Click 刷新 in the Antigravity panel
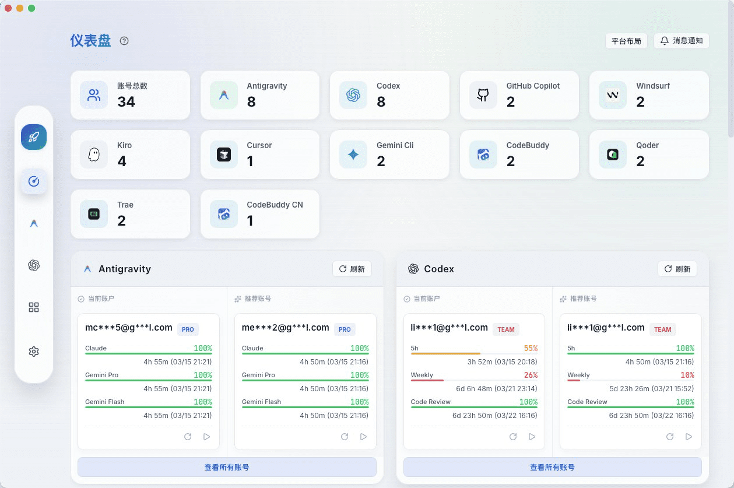Viewport: 734px width, 488px height. coord(352,269)
